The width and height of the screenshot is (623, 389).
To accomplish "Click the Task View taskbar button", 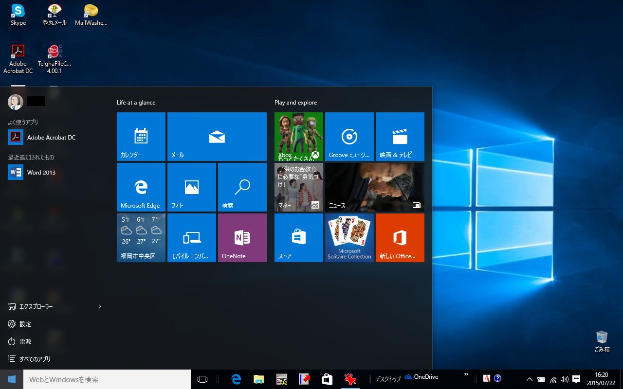I will [x=202, y=379].
